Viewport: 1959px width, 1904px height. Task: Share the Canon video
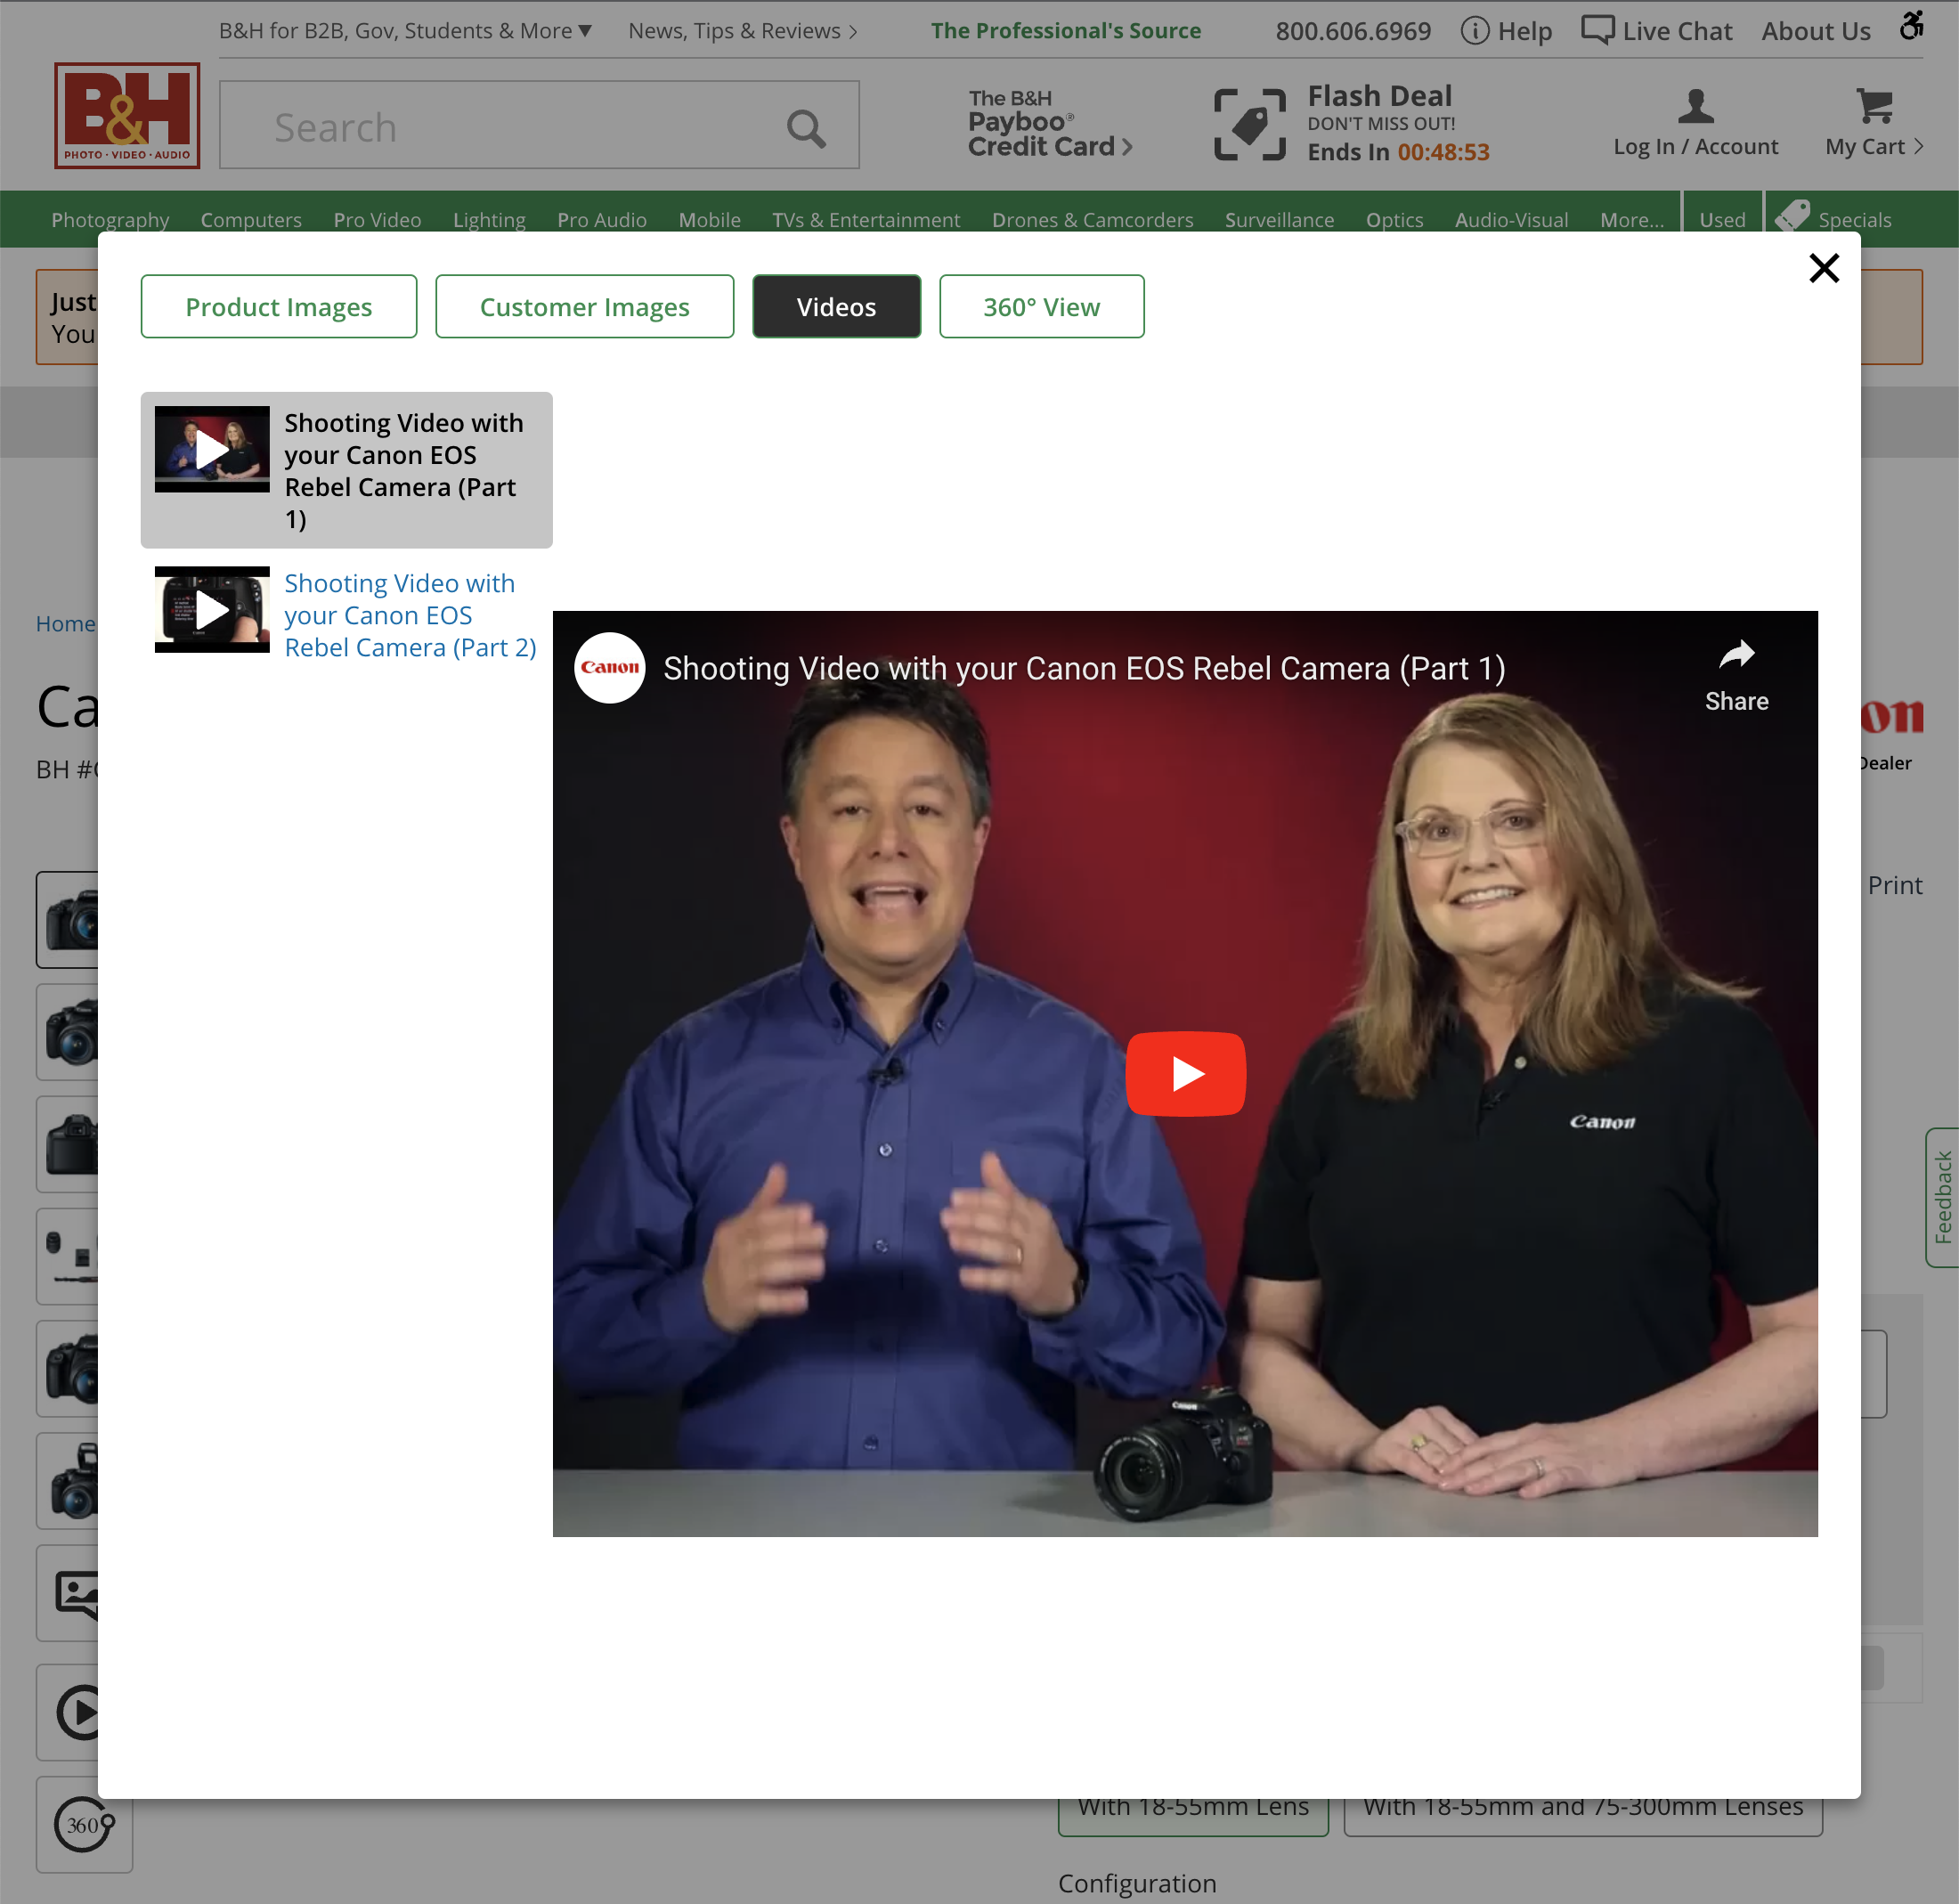click(1736, 673)
